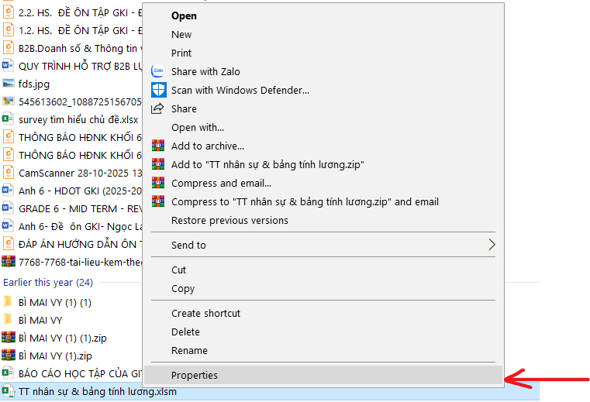Select Share menu entry label

184,108
